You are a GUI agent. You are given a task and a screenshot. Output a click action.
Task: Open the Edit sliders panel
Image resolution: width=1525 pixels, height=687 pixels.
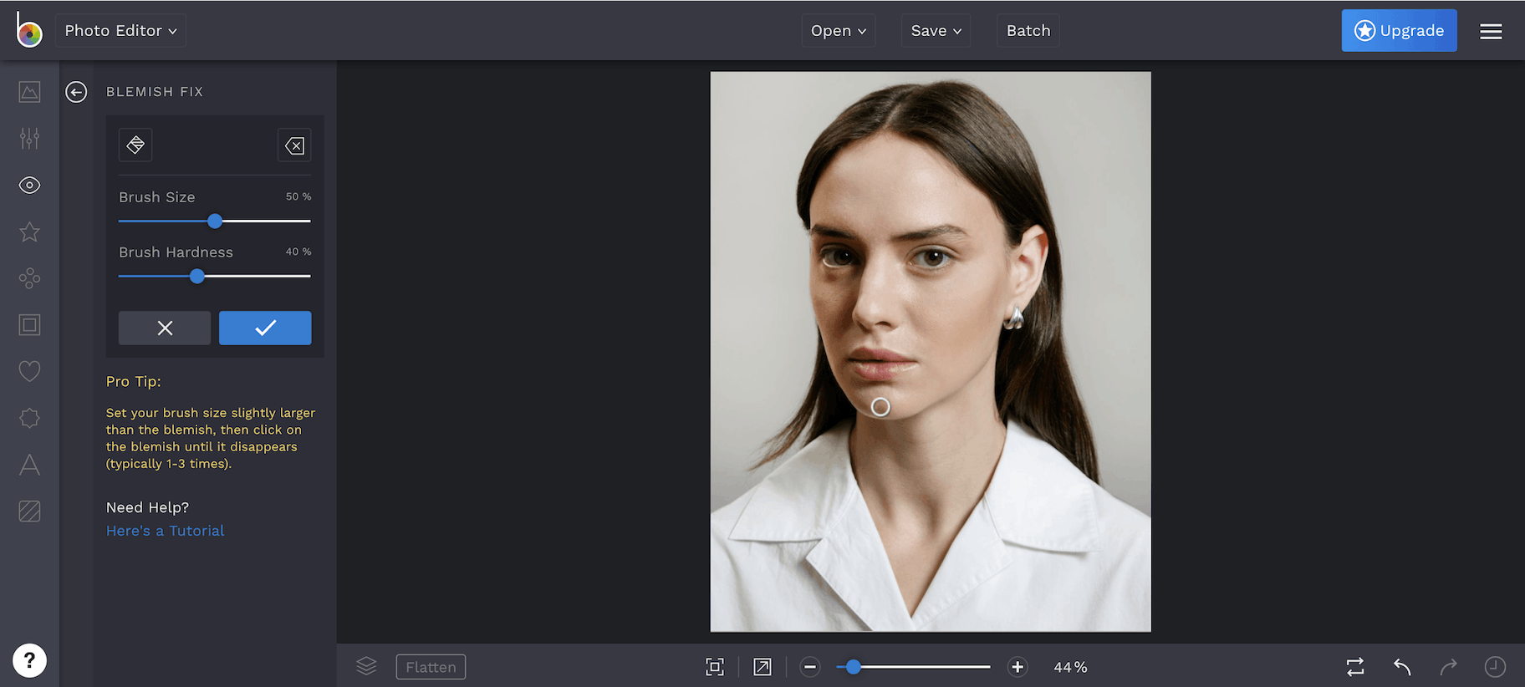(29, 139)
